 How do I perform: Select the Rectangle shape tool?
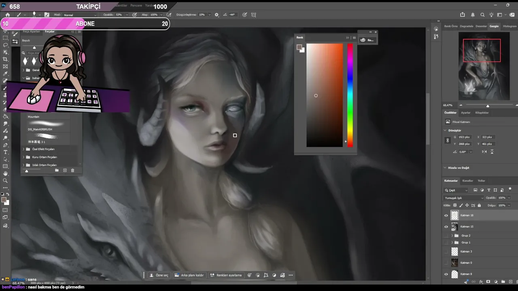pyautogui.click(x=5, y=167)
